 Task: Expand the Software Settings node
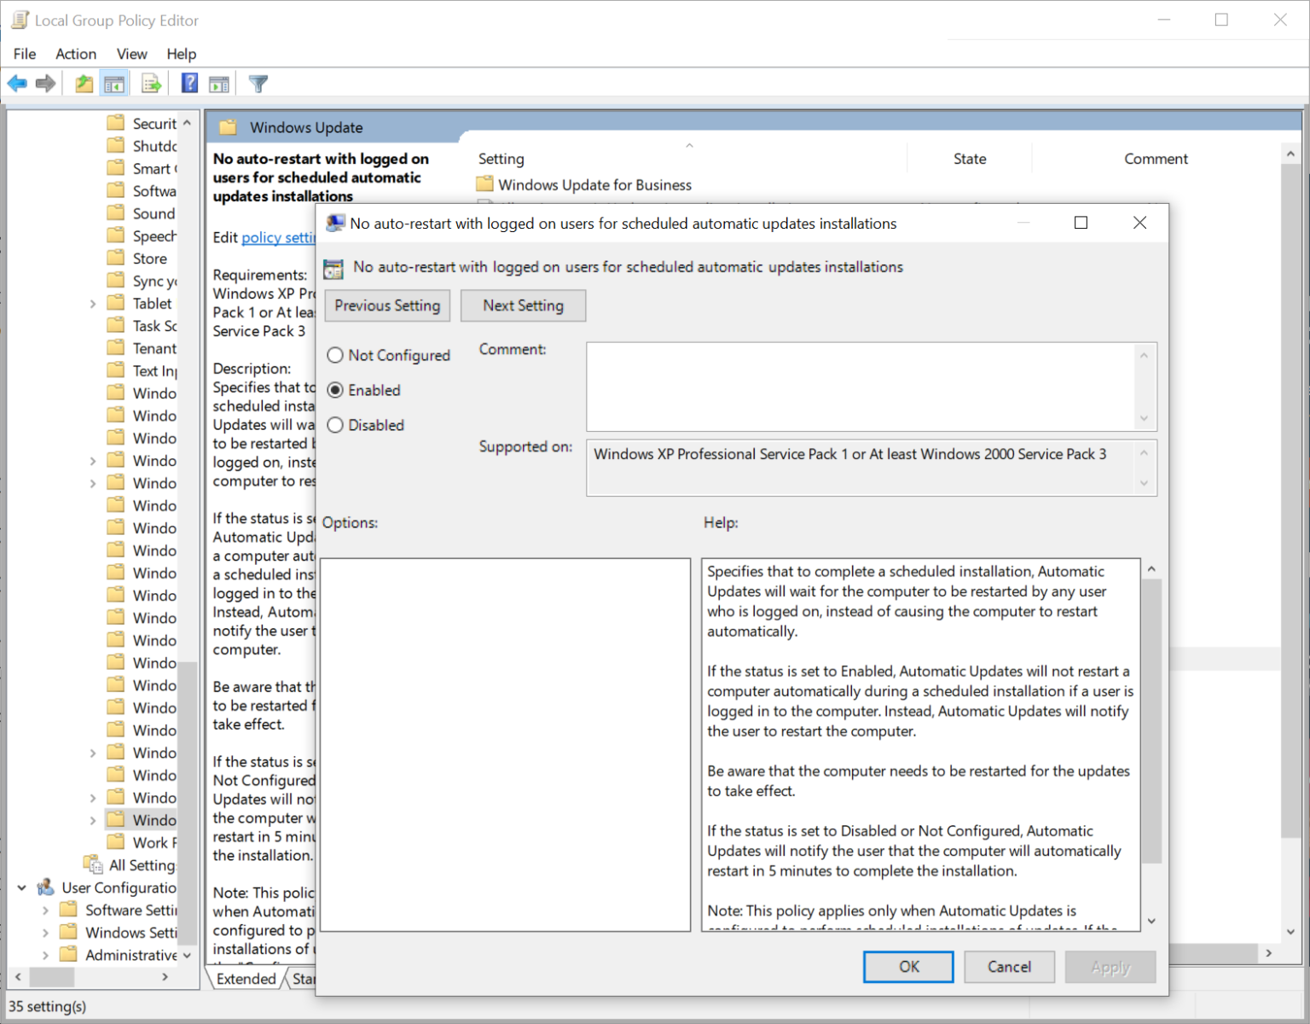45,911
